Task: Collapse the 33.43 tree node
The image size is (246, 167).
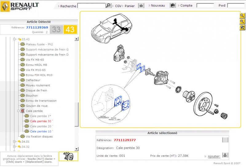Action: tap(14, 39)
